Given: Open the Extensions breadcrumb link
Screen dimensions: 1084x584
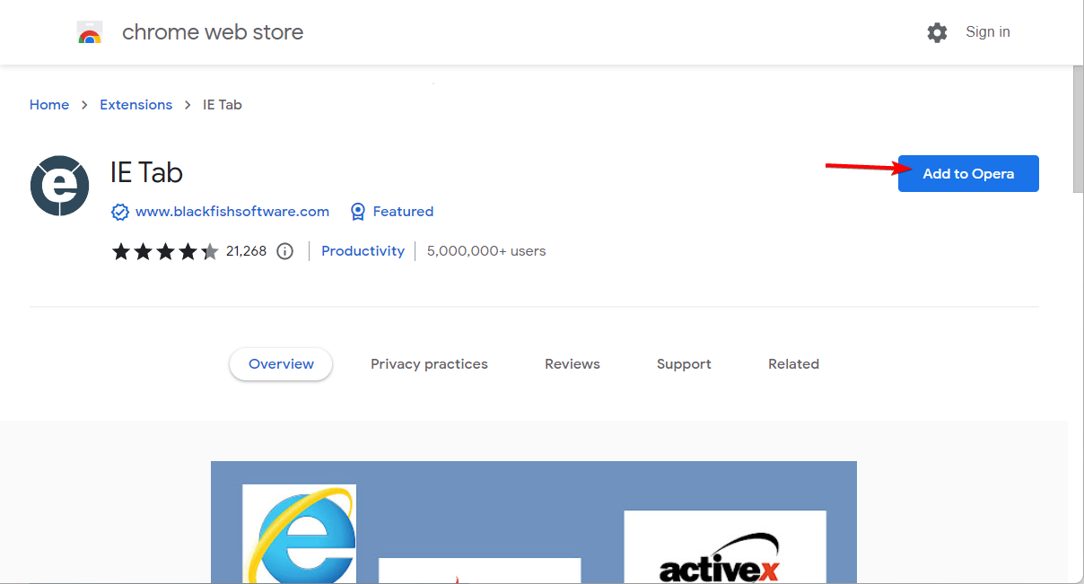Looking at the screenshot, I should point(136,105).
